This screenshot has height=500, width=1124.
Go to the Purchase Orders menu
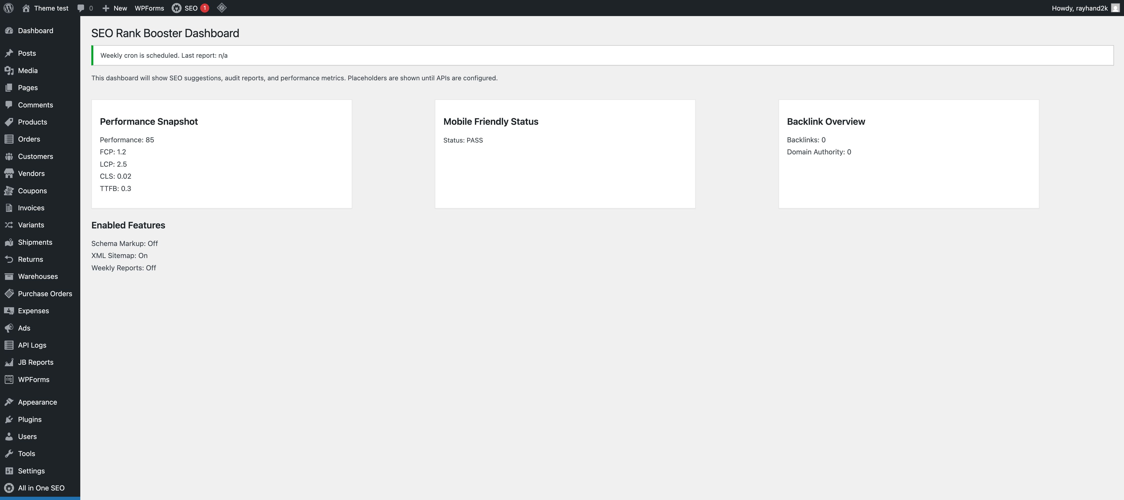pos(45,293)
